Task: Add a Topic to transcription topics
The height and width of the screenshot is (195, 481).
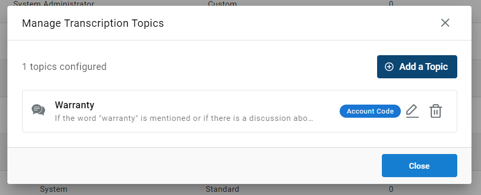Action: tap(417, 67)
